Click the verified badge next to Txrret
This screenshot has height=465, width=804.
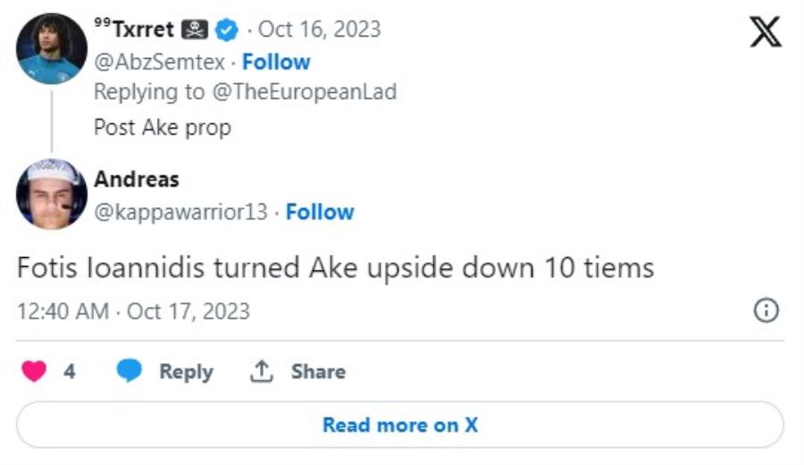click(x=228, y=29)
